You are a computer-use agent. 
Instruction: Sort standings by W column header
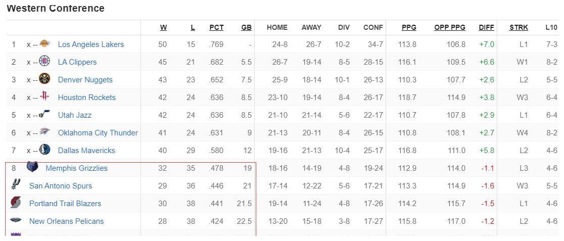pos(163,27)
